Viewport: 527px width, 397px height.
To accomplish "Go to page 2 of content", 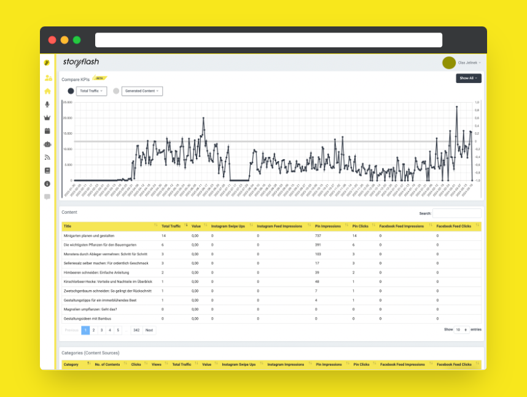I will coord(93,330).
